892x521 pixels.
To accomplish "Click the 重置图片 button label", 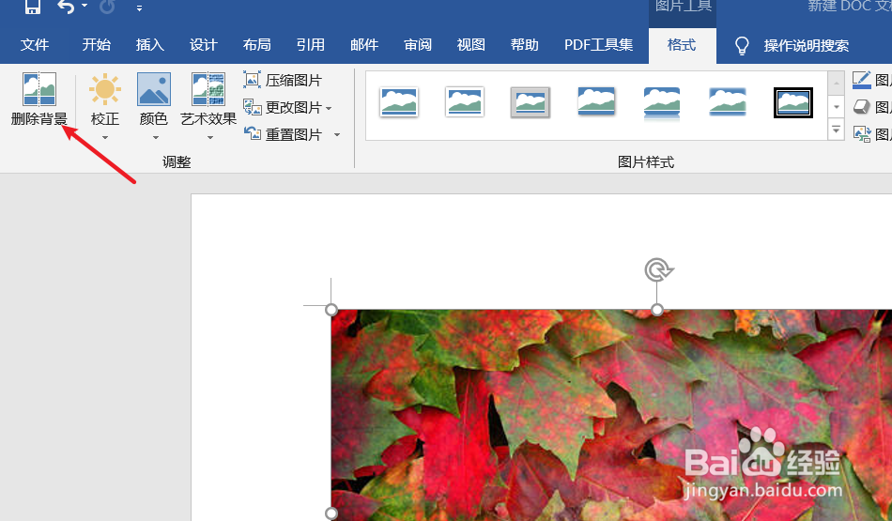I will coord(294,135).
